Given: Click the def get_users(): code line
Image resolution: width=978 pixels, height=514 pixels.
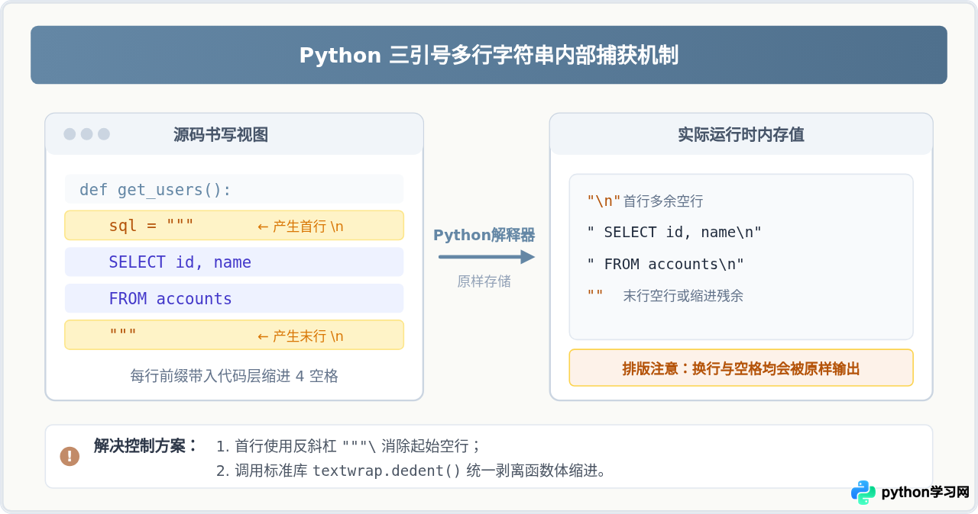Looking at the screenshot, I should pyautogui.click(x=234, y=189).
